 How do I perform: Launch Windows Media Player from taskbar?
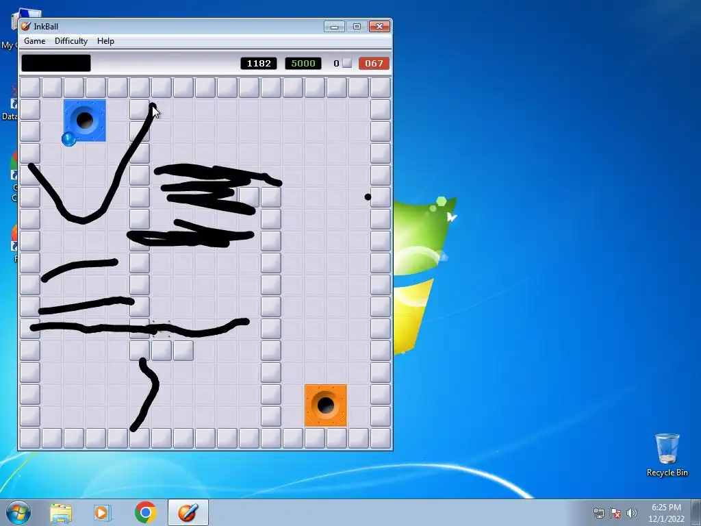click(x=101, y=513)
